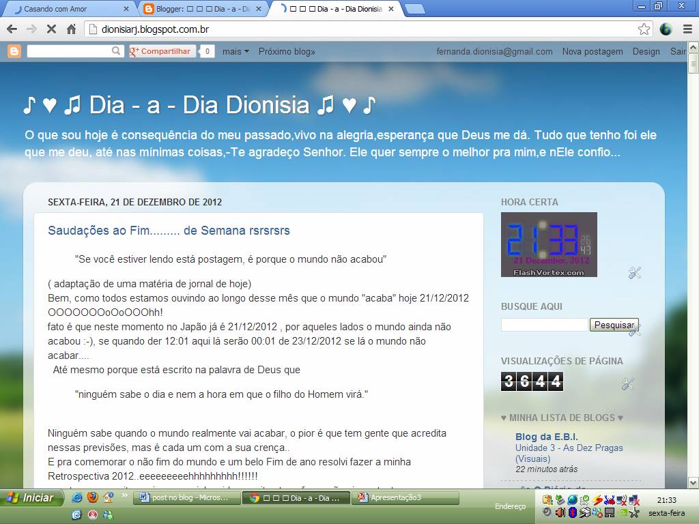This screenshot has width=699, height=524.
Task: Close the 'Blogger: Dia - a - Dia' tab
Action: (x=259, y=8)
